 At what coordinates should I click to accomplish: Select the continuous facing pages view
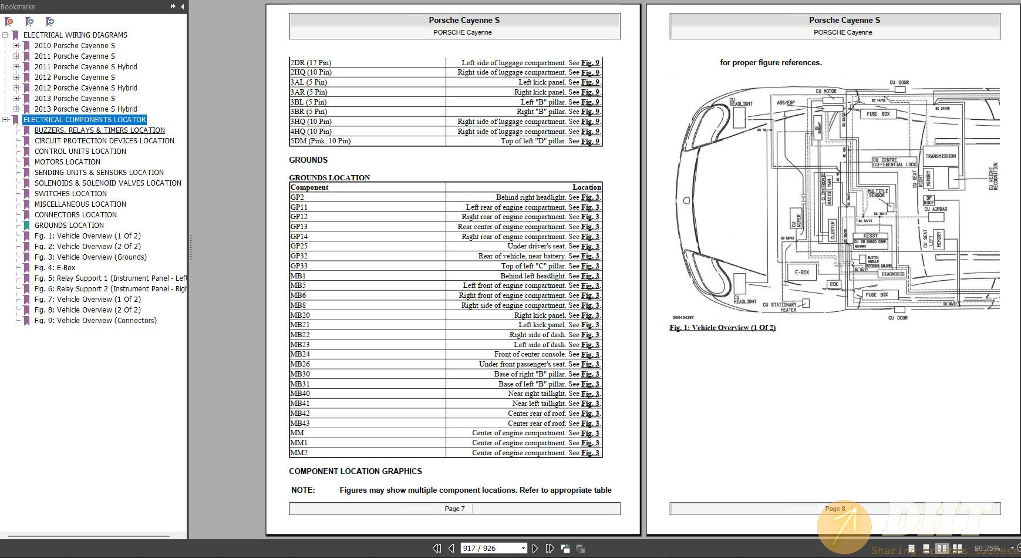pyautogui.click(x=957, y=549)
